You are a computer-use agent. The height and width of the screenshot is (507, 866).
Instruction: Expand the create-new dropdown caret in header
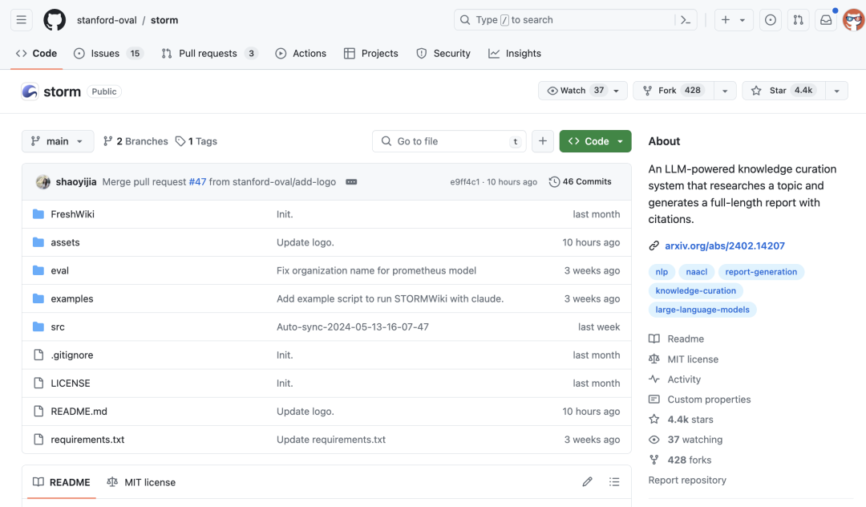(x=743, y=20)
